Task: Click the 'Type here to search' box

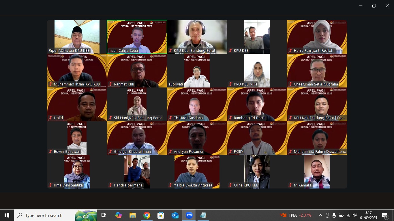Action: coord(55,215)
